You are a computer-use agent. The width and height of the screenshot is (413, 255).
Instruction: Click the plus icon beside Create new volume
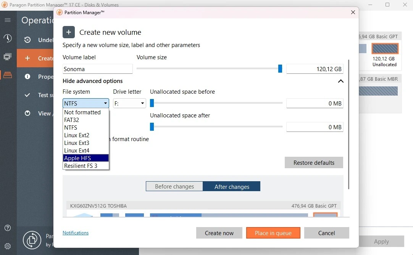pyautogui.click(x=69, y=32)
